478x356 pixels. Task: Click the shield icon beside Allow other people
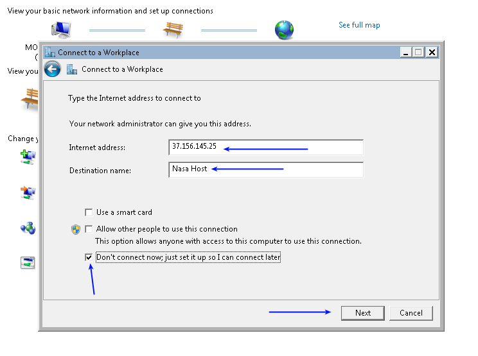point(75,229)
